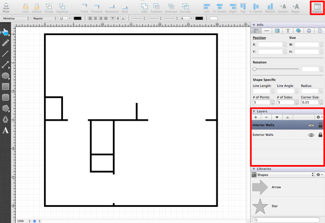Align shapes to V. Center

pyautogui.click(x=256, y=8)
